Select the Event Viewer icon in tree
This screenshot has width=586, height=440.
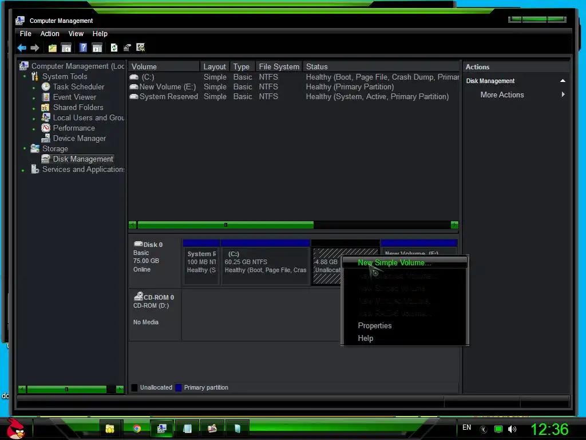[x=46, y=97]
